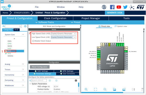Click the GENERATE CODE button

pos(115,13)
